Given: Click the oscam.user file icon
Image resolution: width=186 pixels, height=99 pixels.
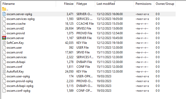Looking at the screenshot, I should click(x=4, y=48).
